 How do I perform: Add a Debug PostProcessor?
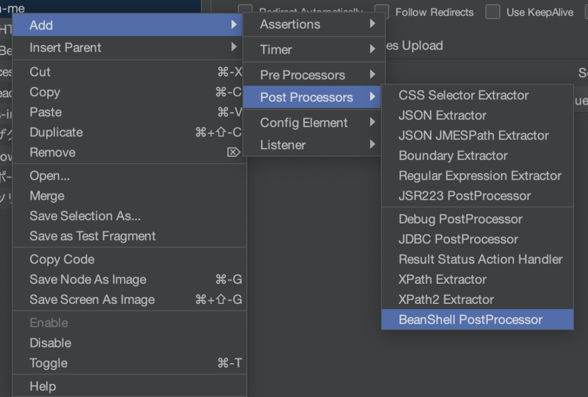coord(460,219)
